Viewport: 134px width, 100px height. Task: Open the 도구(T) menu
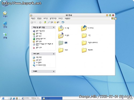61,18
